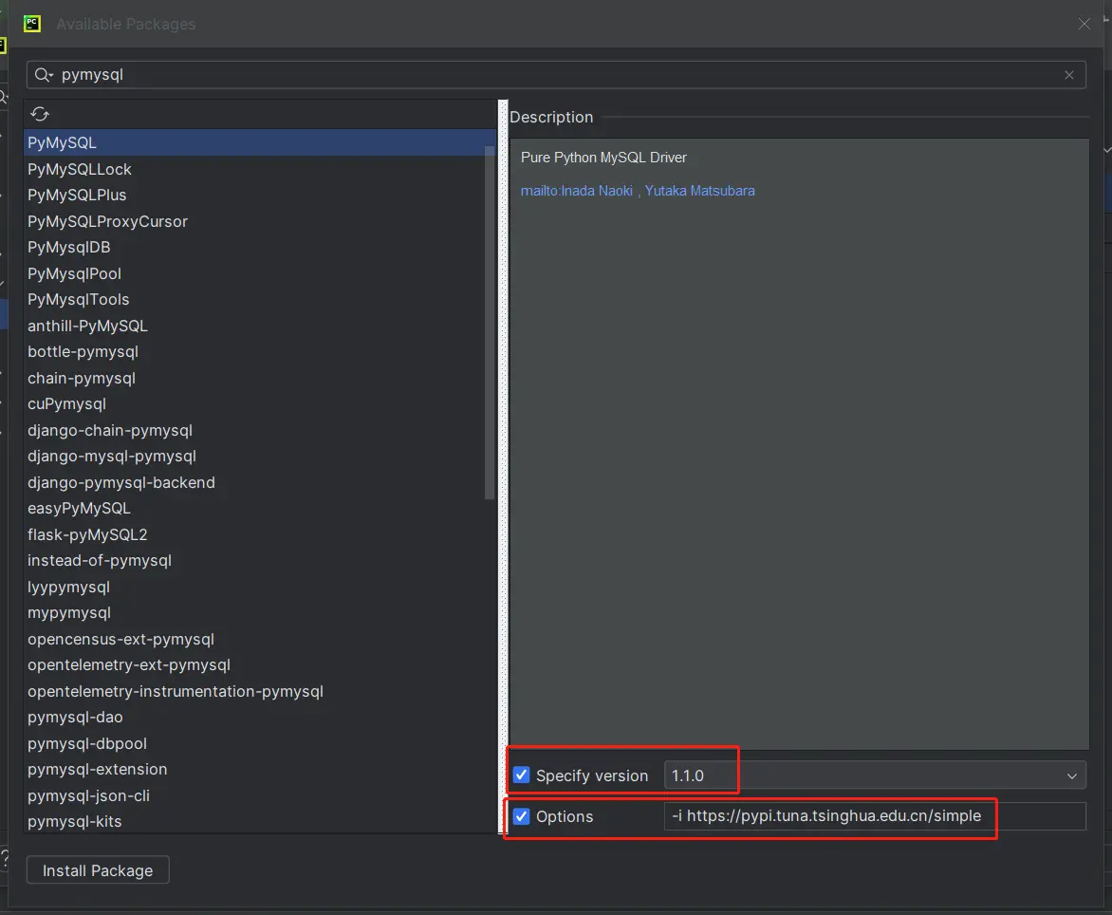The height and width of the screenshot is (915, 1112).
Task: Click the PyCharm logo in title bar
Action: [32, 24]
